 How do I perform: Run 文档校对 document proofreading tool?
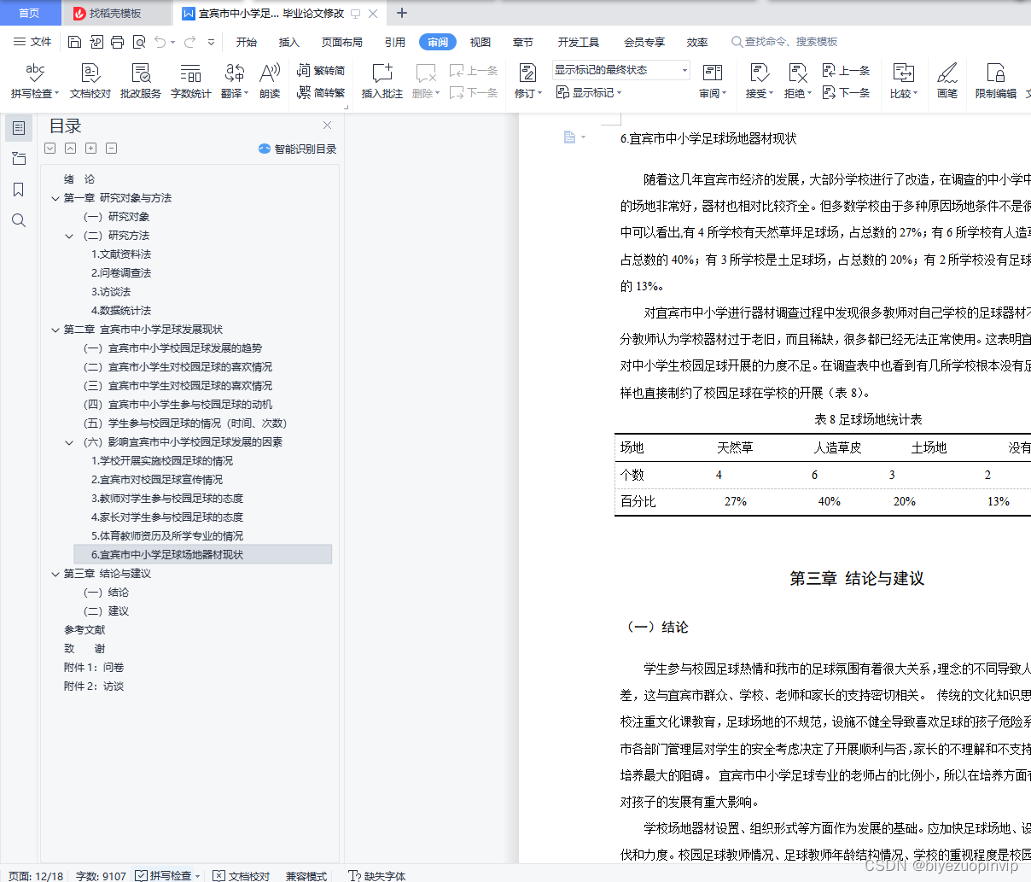90,81
